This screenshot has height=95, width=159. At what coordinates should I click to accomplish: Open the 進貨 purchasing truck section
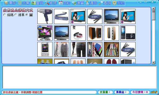tap(78, 3)
